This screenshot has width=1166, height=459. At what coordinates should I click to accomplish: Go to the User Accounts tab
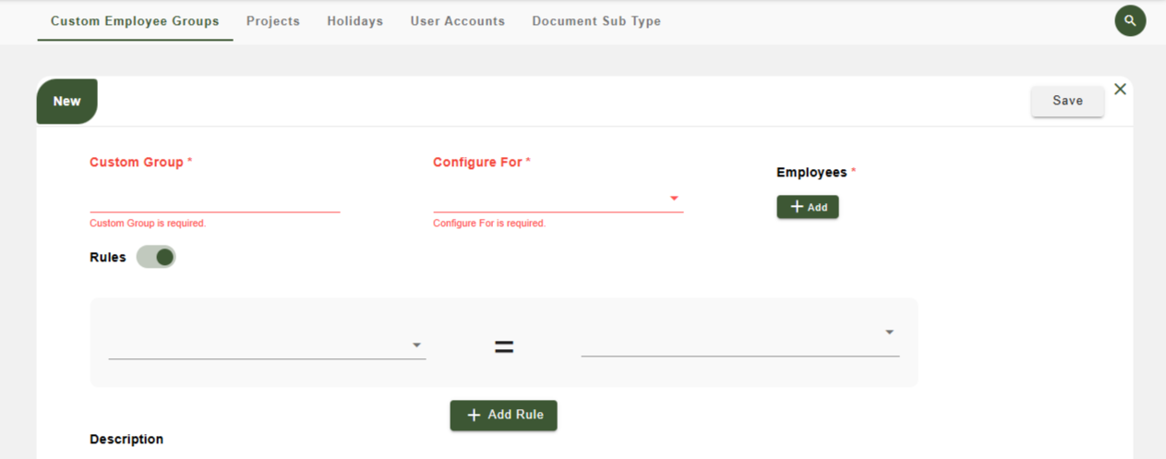(x=457, y=20)
